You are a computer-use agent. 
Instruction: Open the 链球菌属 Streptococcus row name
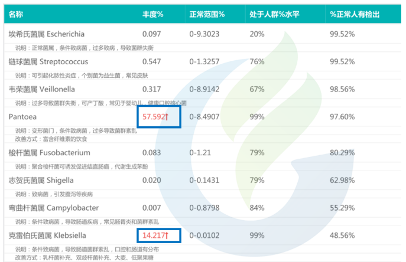[48, 61]
